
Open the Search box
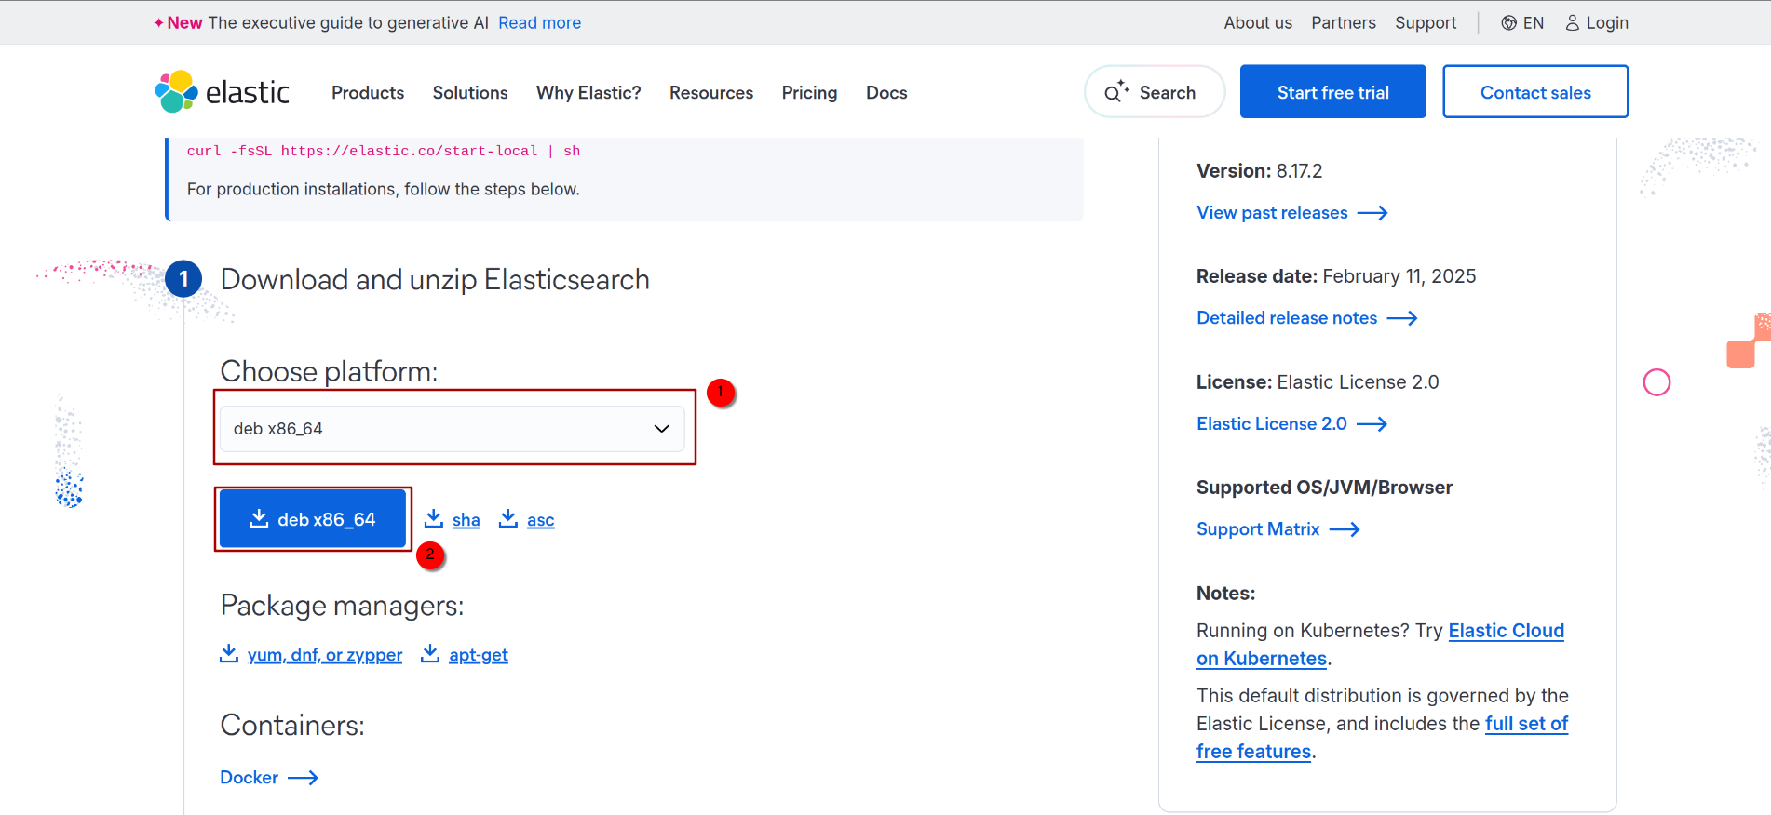(1155, 91)
